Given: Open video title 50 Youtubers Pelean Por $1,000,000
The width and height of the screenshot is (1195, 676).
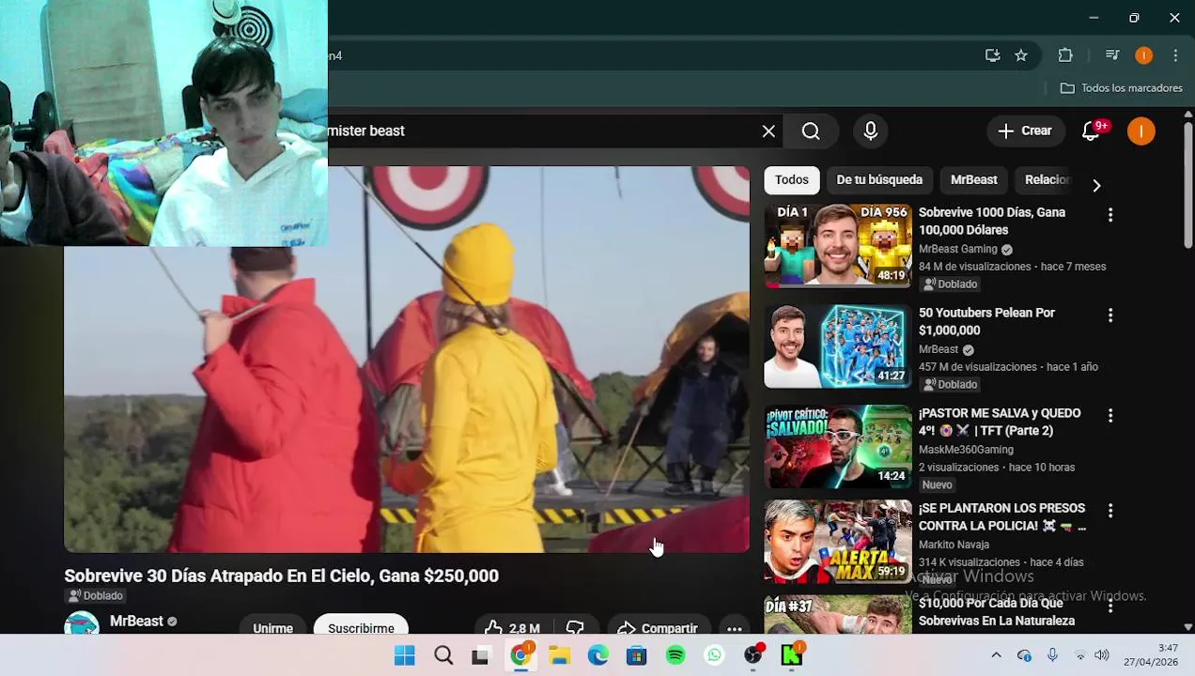Looking at the screenshot, I should pos(986,321).
